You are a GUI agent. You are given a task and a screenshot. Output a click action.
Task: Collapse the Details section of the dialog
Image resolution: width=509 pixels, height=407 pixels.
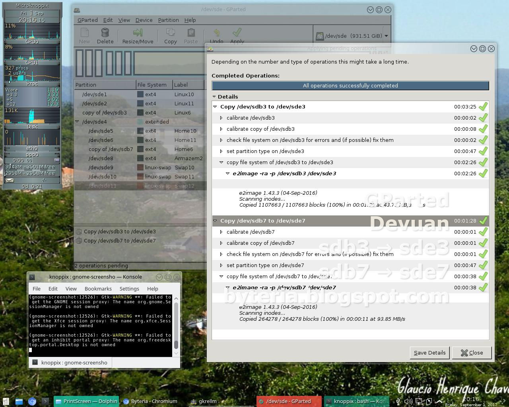(214, 97)
